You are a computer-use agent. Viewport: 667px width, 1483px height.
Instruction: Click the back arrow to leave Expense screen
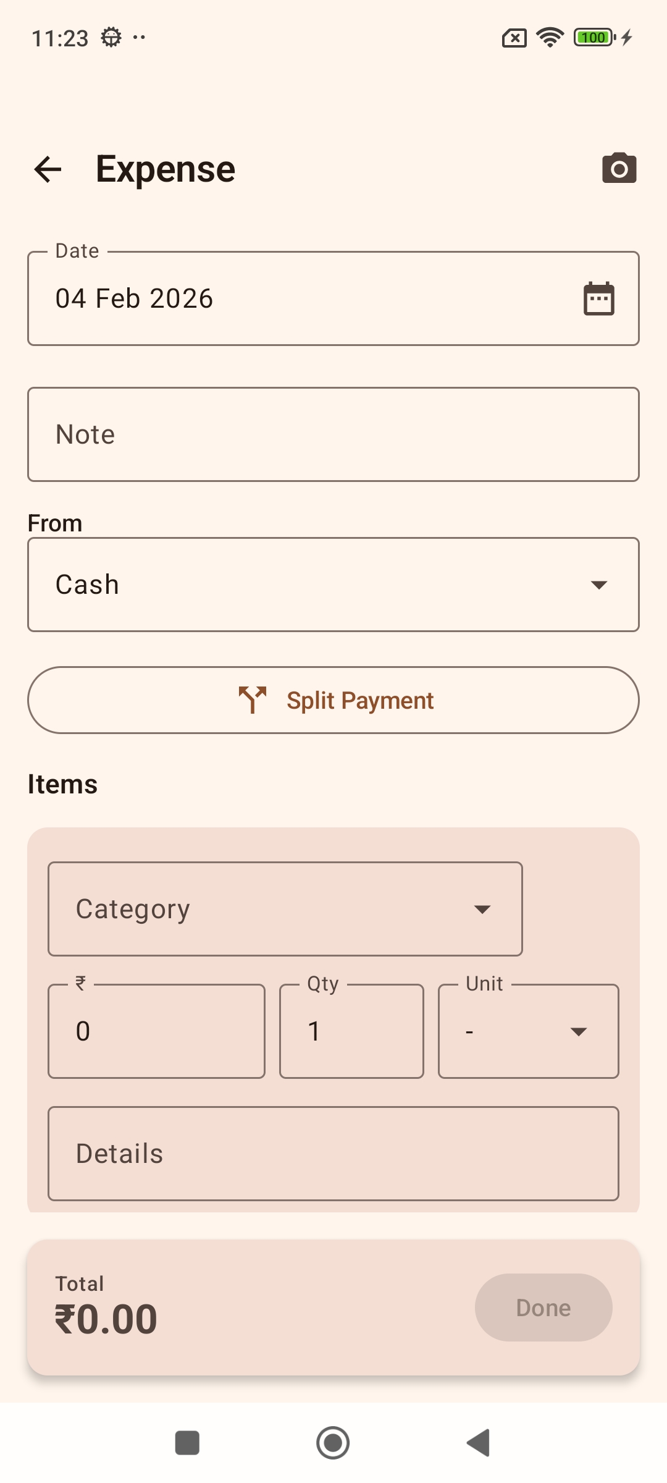click(47, 169)
